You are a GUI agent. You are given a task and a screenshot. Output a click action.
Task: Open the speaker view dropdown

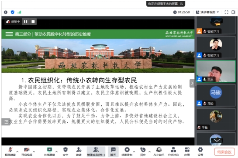click(207, 12)
